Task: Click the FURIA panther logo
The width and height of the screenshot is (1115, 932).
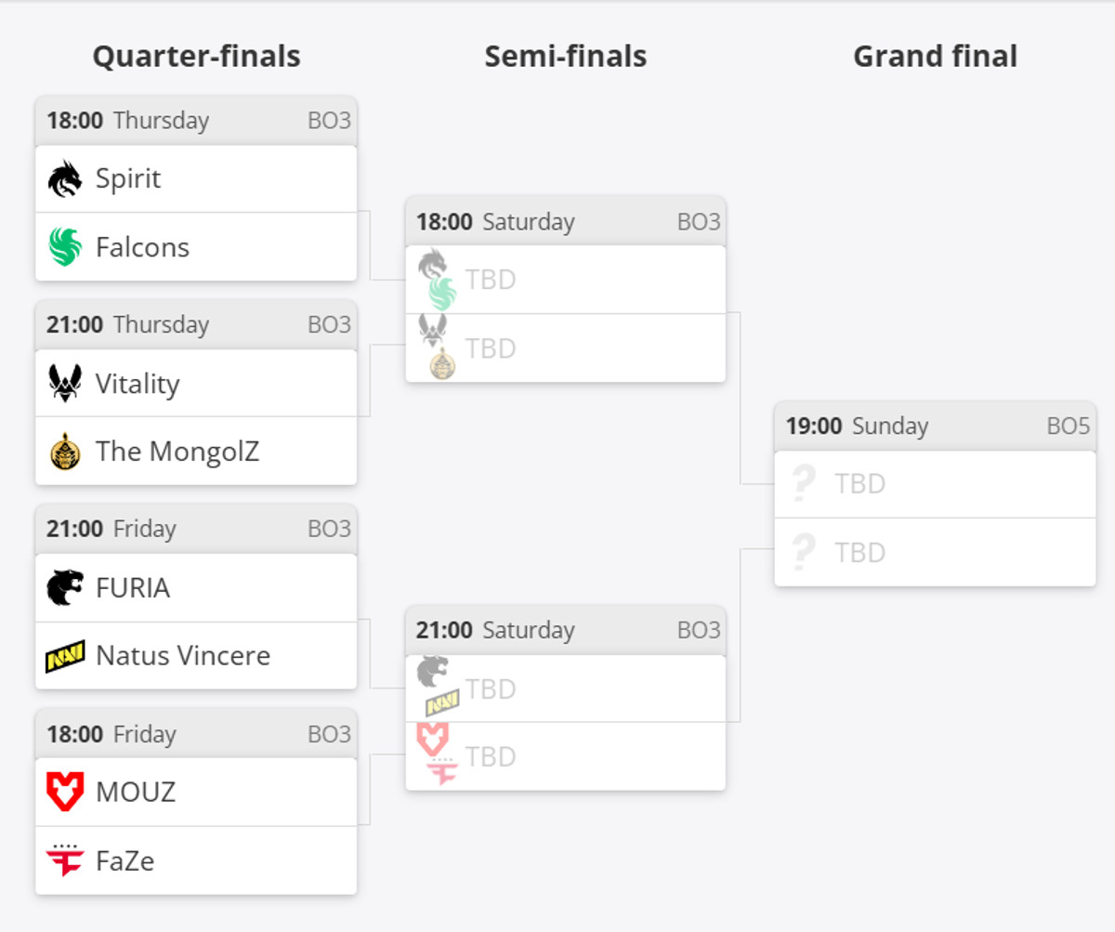Action: pyautogui.click(x=65, y=587)
